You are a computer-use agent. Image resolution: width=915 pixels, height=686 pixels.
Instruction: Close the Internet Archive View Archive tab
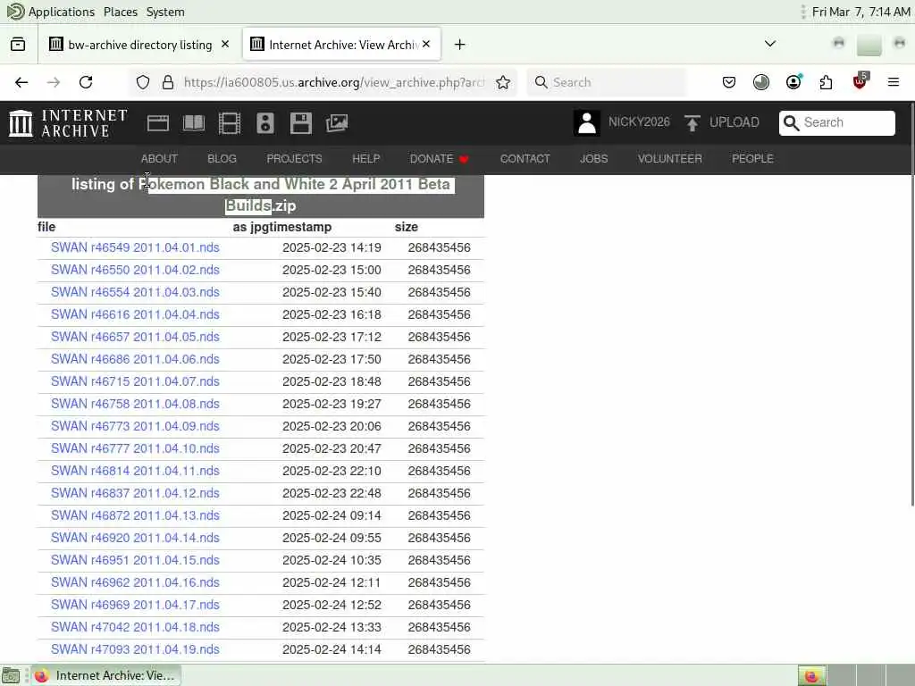tap(426, 45)
